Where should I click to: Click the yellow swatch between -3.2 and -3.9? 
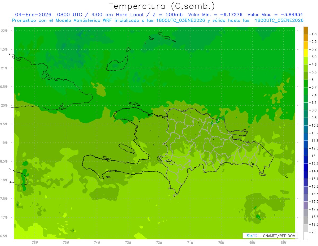(x=306, y=53)
